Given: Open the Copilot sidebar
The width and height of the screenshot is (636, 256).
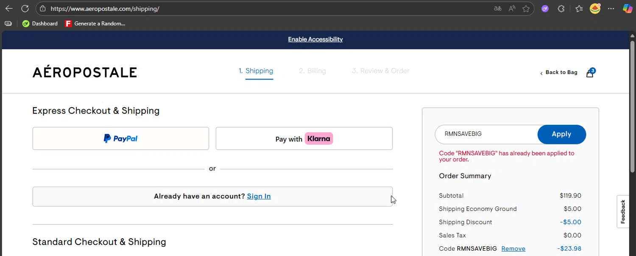Looking at the screenshot, I should [627, 8].
